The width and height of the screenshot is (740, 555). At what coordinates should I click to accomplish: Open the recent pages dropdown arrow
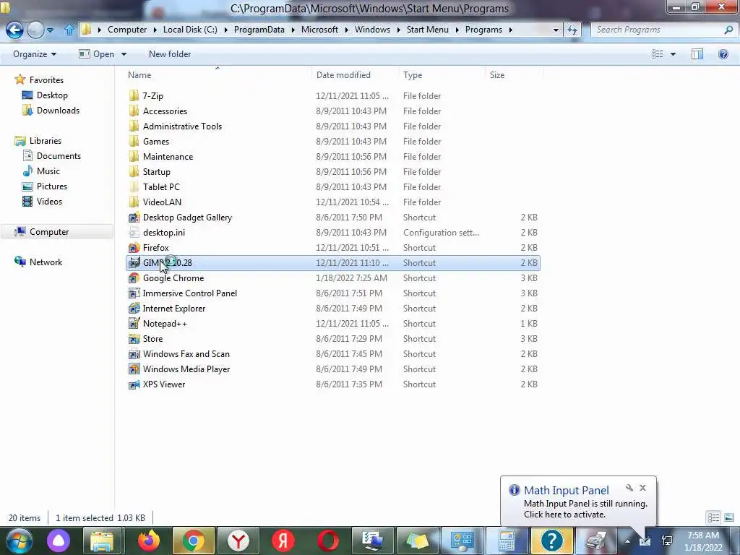(50, 30)
